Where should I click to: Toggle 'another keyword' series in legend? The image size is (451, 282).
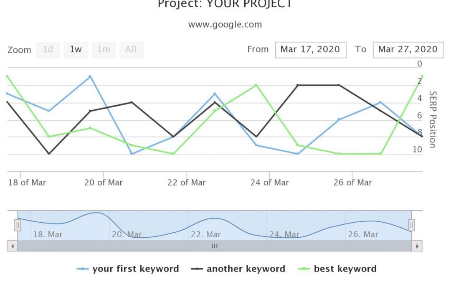(x=246, y=269)
